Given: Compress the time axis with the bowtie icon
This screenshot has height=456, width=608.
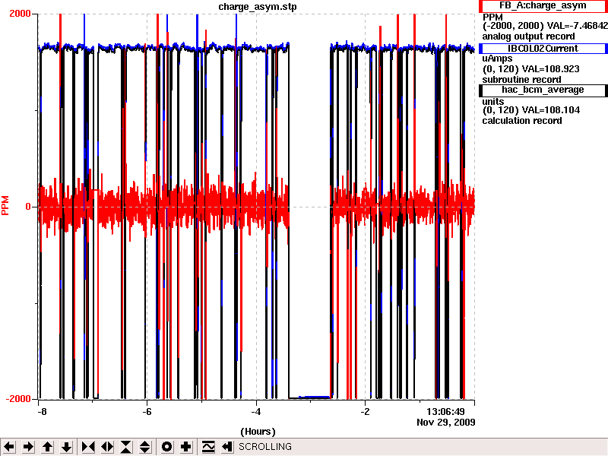Looking at the screenshot, I should (x=88, y=447).
